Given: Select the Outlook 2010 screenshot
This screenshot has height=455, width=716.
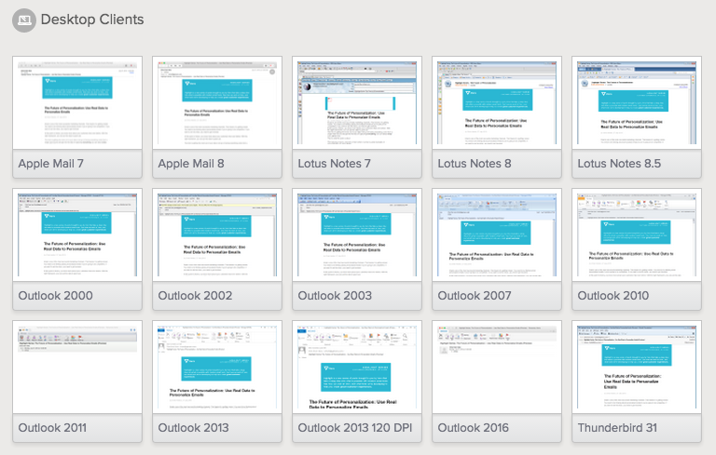Looking at the screenshot, I should [x=637, y=235].
